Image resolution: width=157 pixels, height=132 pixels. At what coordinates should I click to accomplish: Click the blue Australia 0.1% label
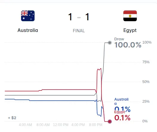tap(122, 104)
